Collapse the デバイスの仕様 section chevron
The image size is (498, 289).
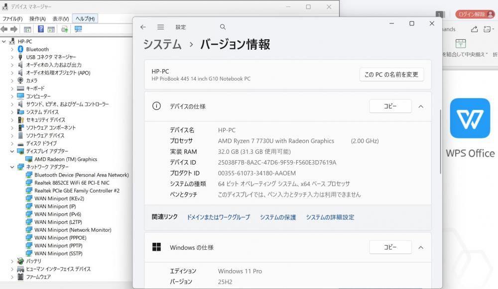(x=421, y=106)
